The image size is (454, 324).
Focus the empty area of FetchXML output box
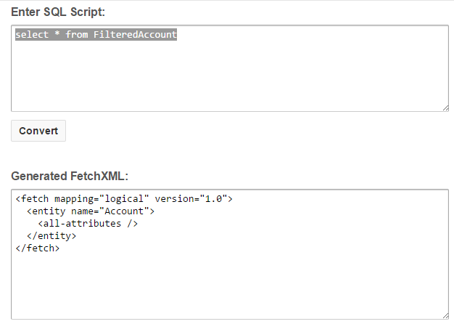pyautogui.click(x=229, y=283)
